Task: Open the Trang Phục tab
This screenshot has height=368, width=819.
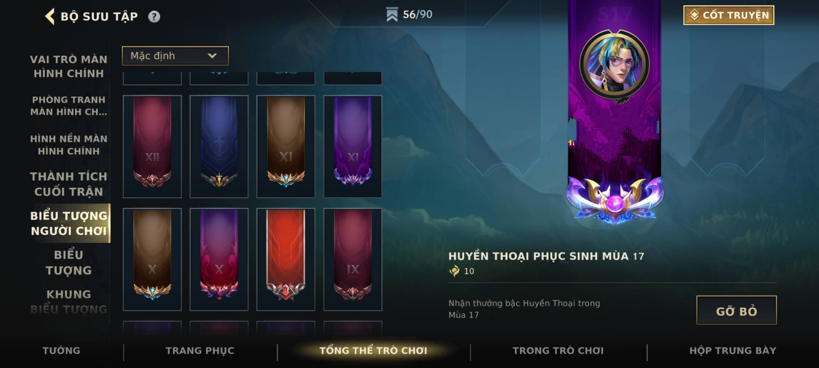Action: (200, 351)
